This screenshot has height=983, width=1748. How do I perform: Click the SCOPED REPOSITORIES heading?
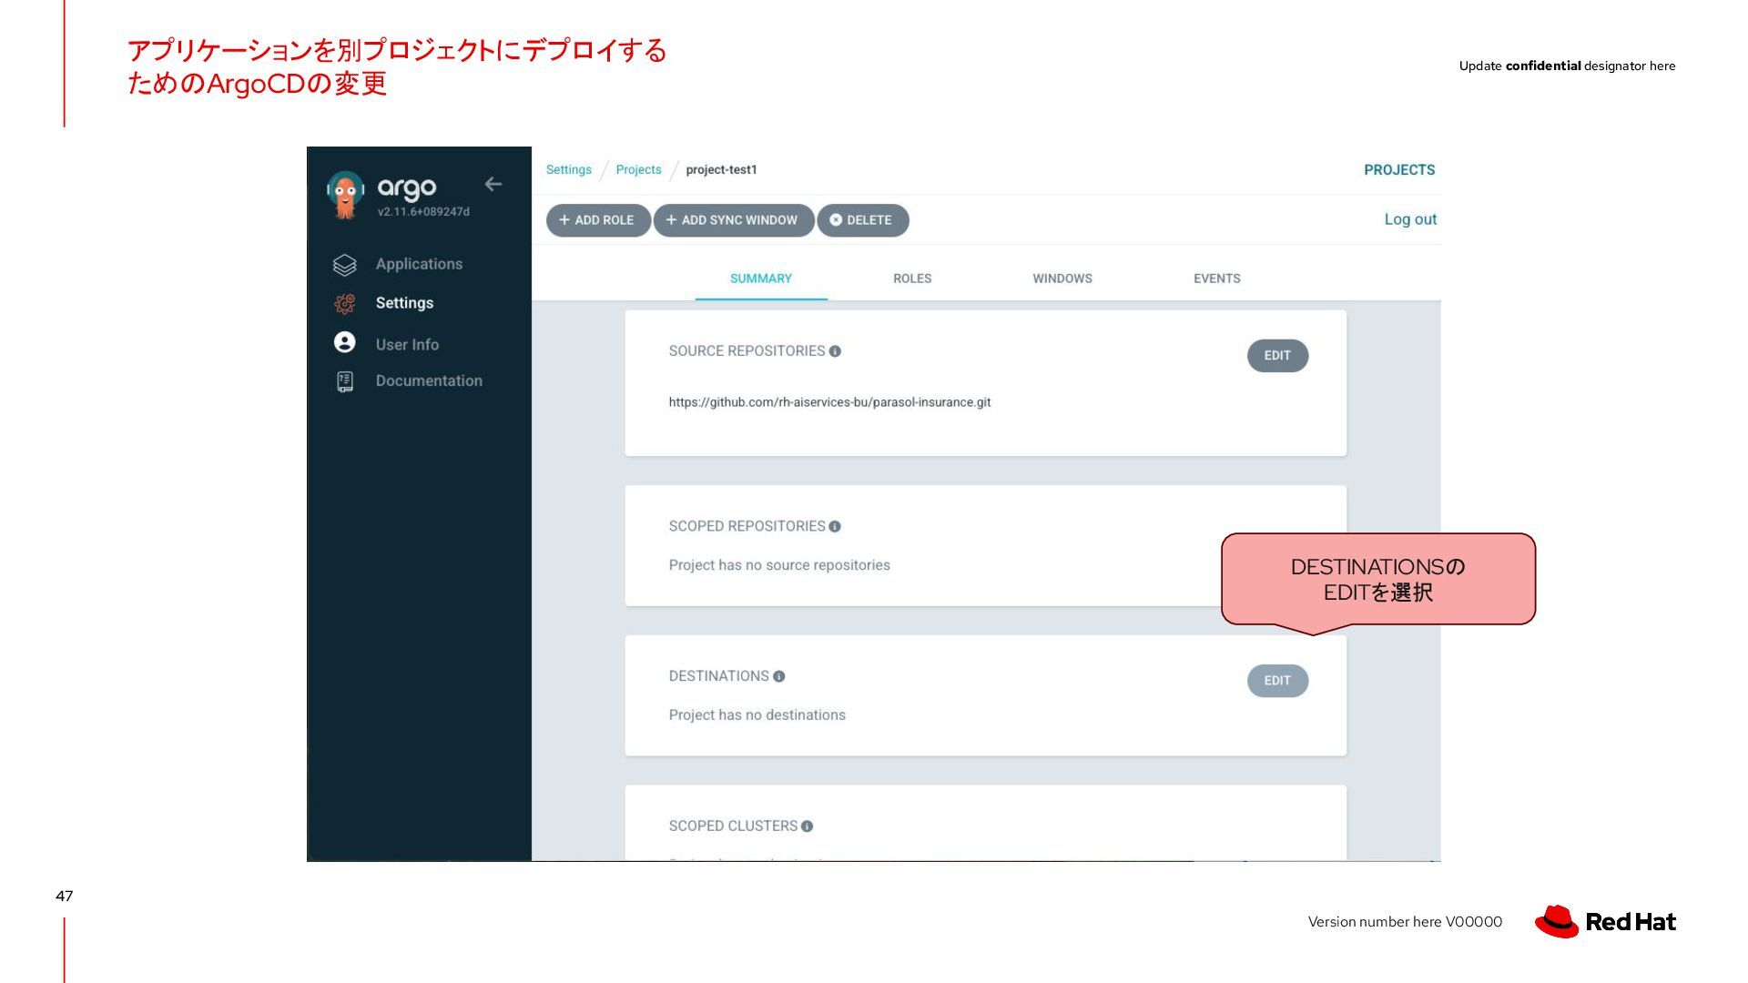coord(747,526)
